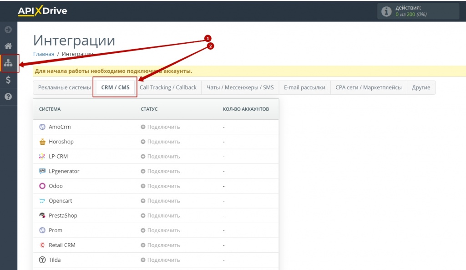The image size is (466, 270).
Task: Click the Интеграции page heading
Action: pyautogui.click(x=74, y=40)
